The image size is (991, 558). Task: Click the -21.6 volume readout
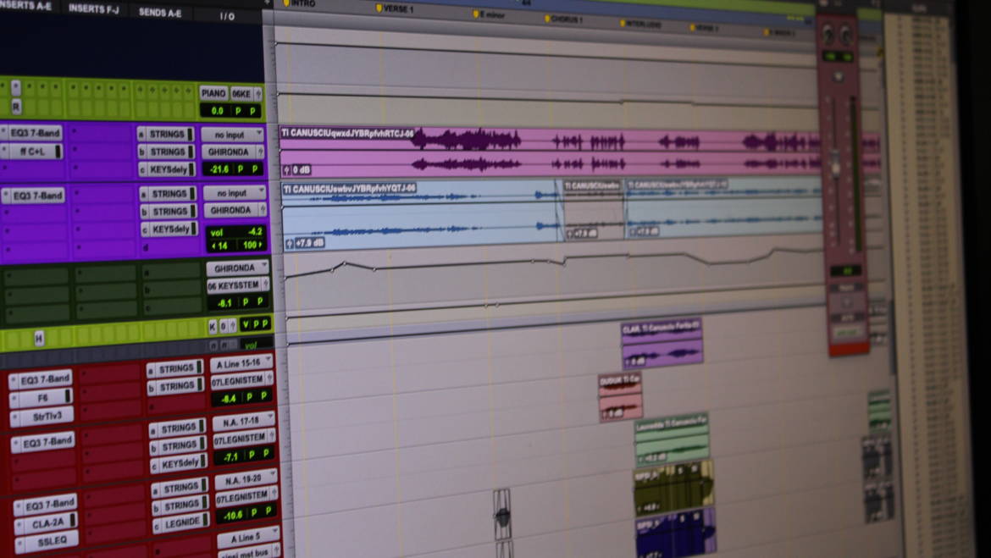(x=219, y=169)
